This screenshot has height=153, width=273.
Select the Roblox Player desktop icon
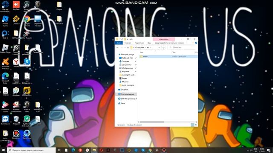click(x=5, y=48)
